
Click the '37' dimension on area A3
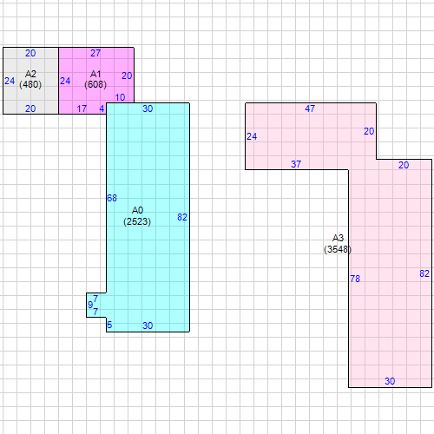tap(296, 164)
